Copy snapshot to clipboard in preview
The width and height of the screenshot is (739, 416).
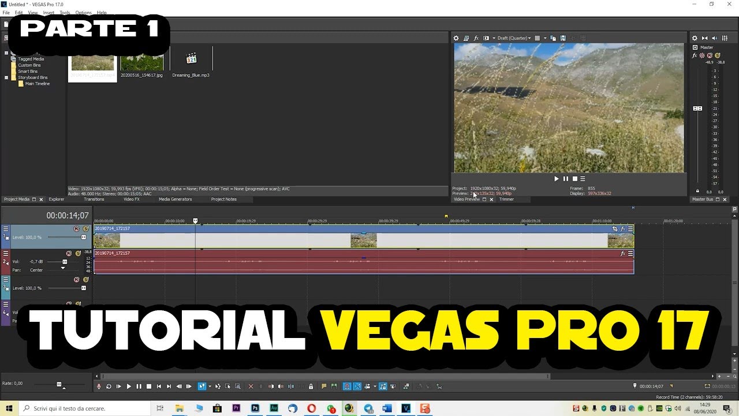(x=553, y=38)
